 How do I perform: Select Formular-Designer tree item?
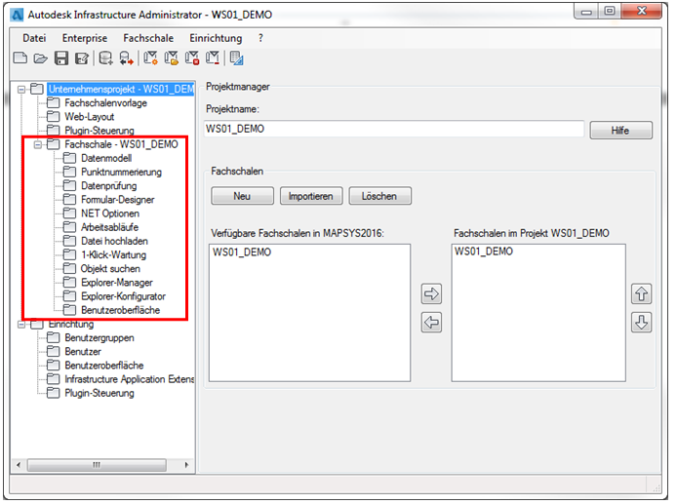[117, 199]
